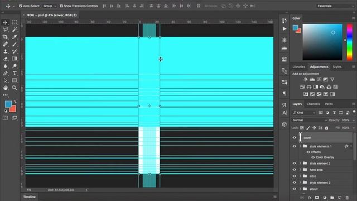Expand the style elements 1 group
The width and height of the screenshot is (357, 201).
click(x=300, y=146)
